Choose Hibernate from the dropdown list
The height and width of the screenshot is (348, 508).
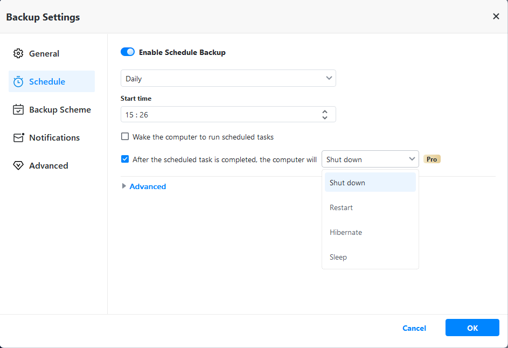346,232
